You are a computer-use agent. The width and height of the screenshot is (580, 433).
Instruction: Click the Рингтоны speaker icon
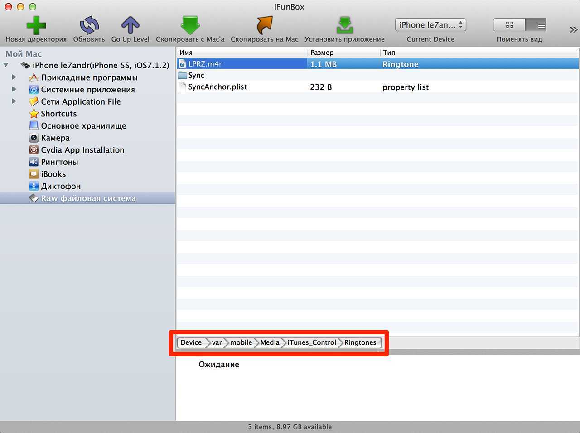click(x=34, y=162)
